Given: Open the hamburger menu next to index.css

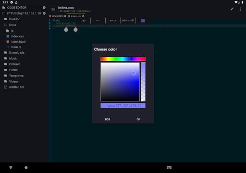Looking at the screenshot, I should pos(53,9).
